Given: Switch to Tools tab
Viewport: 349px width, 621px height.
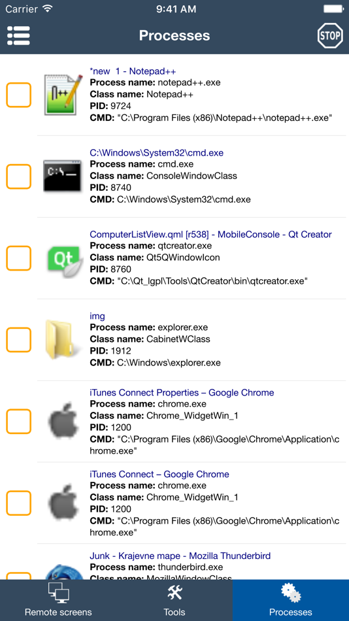Looking at the screenshot, I should tap(174, 600).
